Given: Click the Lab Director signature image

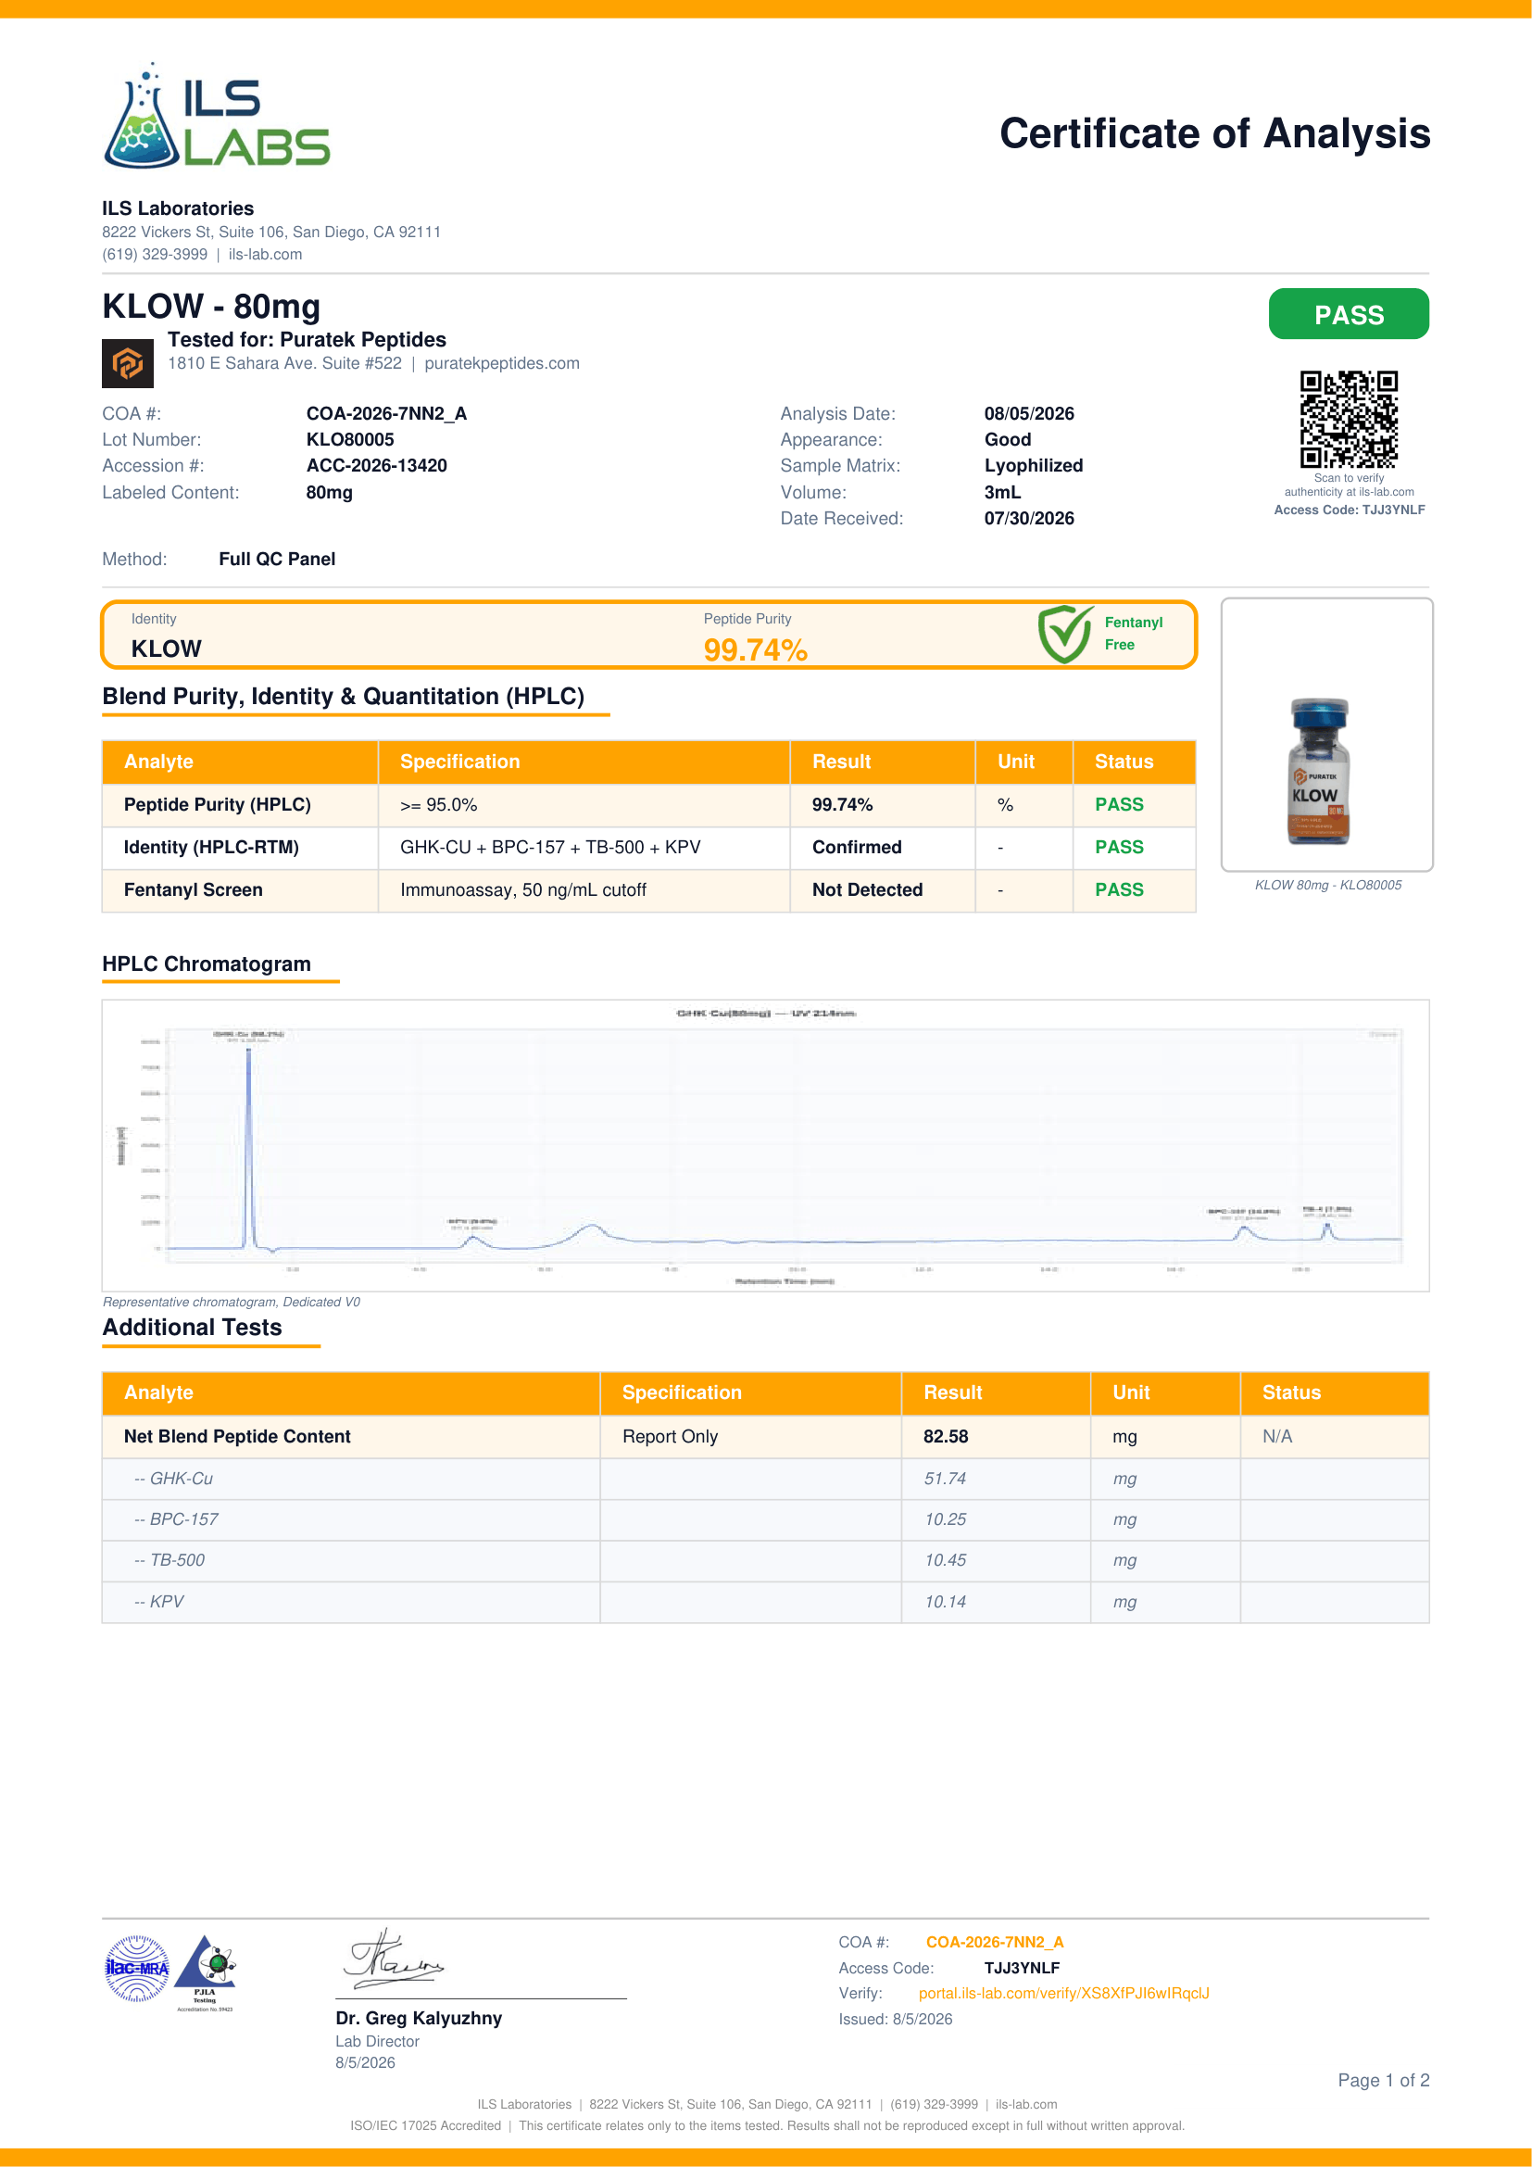Looking at the screenshot, I should tap(394, 1959).
